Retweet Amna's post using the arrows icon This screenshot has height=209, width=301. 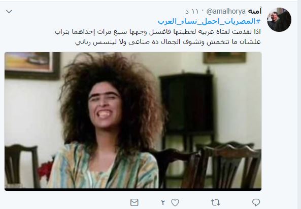tap(215, 202)
